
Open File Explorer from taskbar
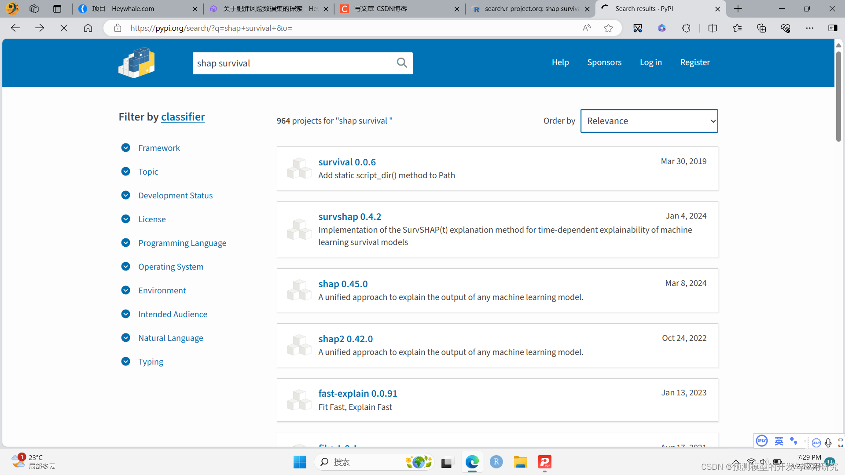tap(520, 462)
